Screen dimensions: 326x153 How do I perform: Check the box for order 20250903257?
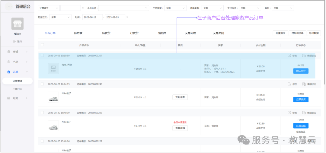pos(42,56)
